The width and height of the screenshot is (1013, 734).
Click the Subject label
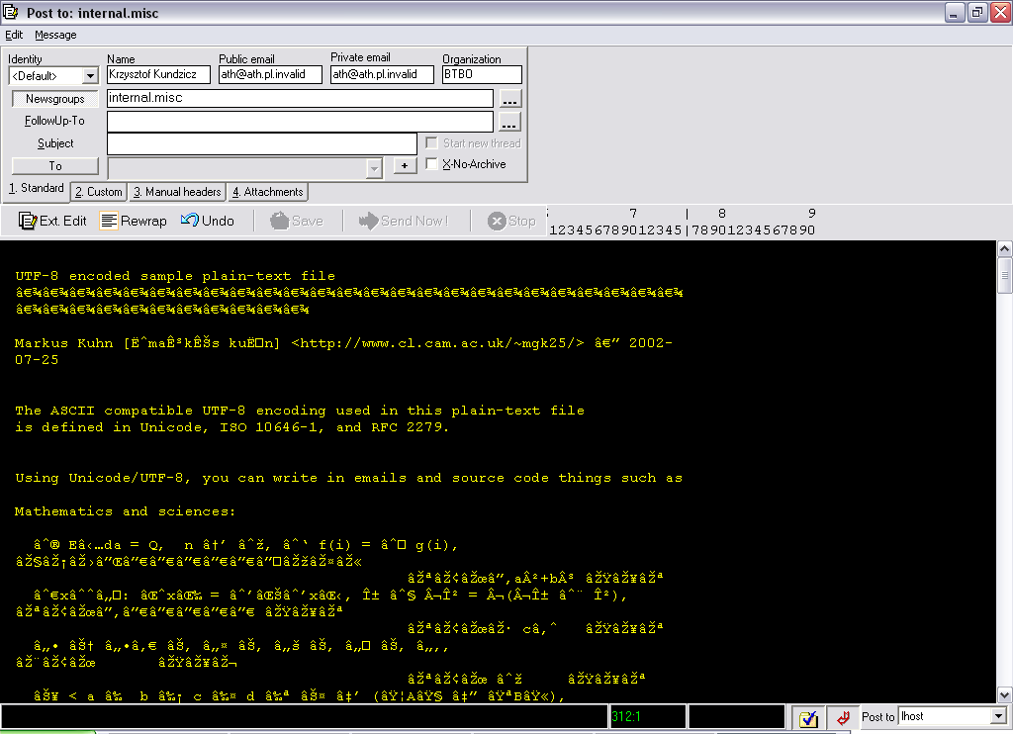[x=55, y=143]
